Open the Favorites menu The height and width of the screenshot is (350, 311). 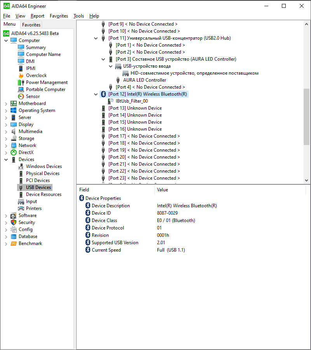point(59,16)
